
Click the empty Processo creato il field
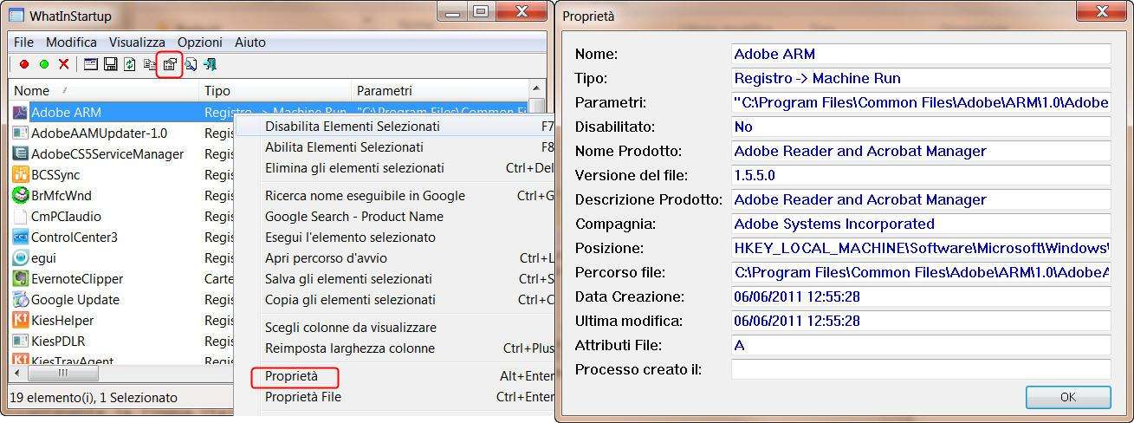click(x=921, y=369)
